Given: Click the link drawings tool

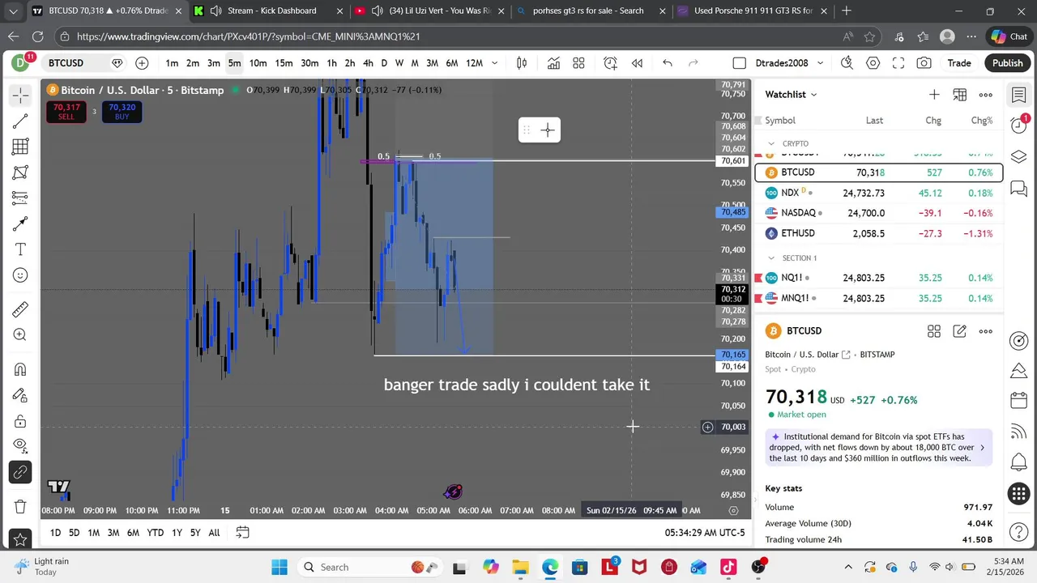Looking at the screenshot, I should (20, 472).
